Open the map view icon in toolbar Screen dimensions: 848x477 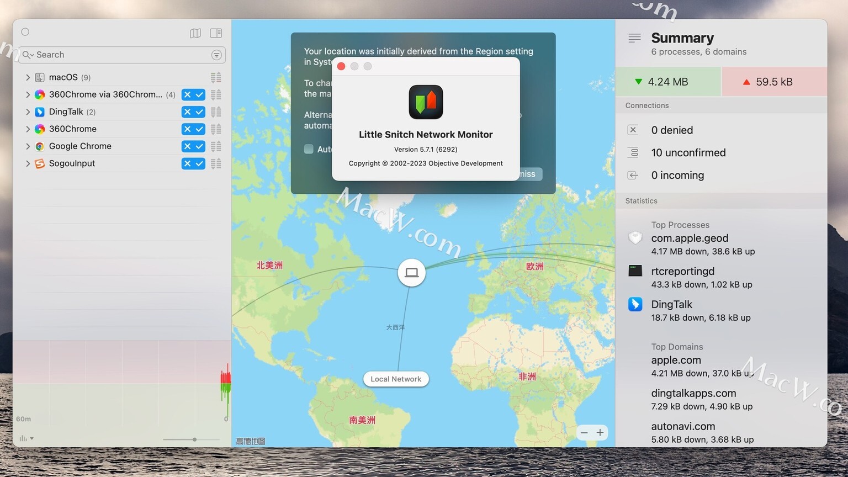click(x=195, y=33)
